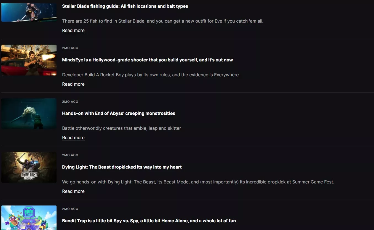The height and width of the screenshot is (230, 374).
Task: Open the MindsEye shooter thumbnail image
Action: tap(29, 60)
